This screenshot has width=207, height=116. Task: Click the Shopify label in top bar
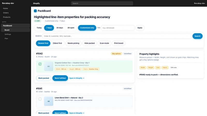pyautogui.click(x=36, y=3)
